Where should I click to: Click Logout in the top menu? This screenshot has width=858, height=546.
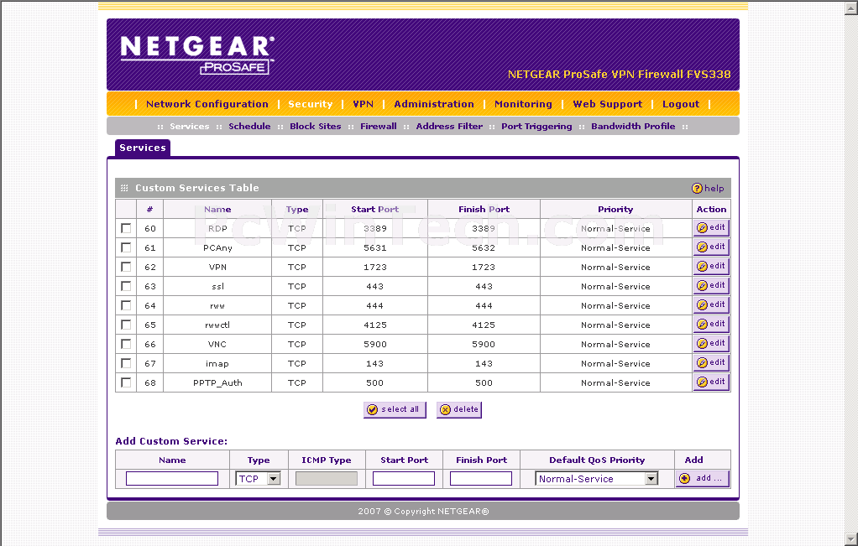681,104
